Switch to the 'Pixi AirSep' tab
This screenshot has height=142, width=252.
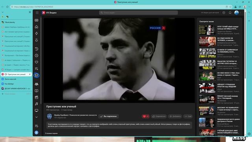16,84
